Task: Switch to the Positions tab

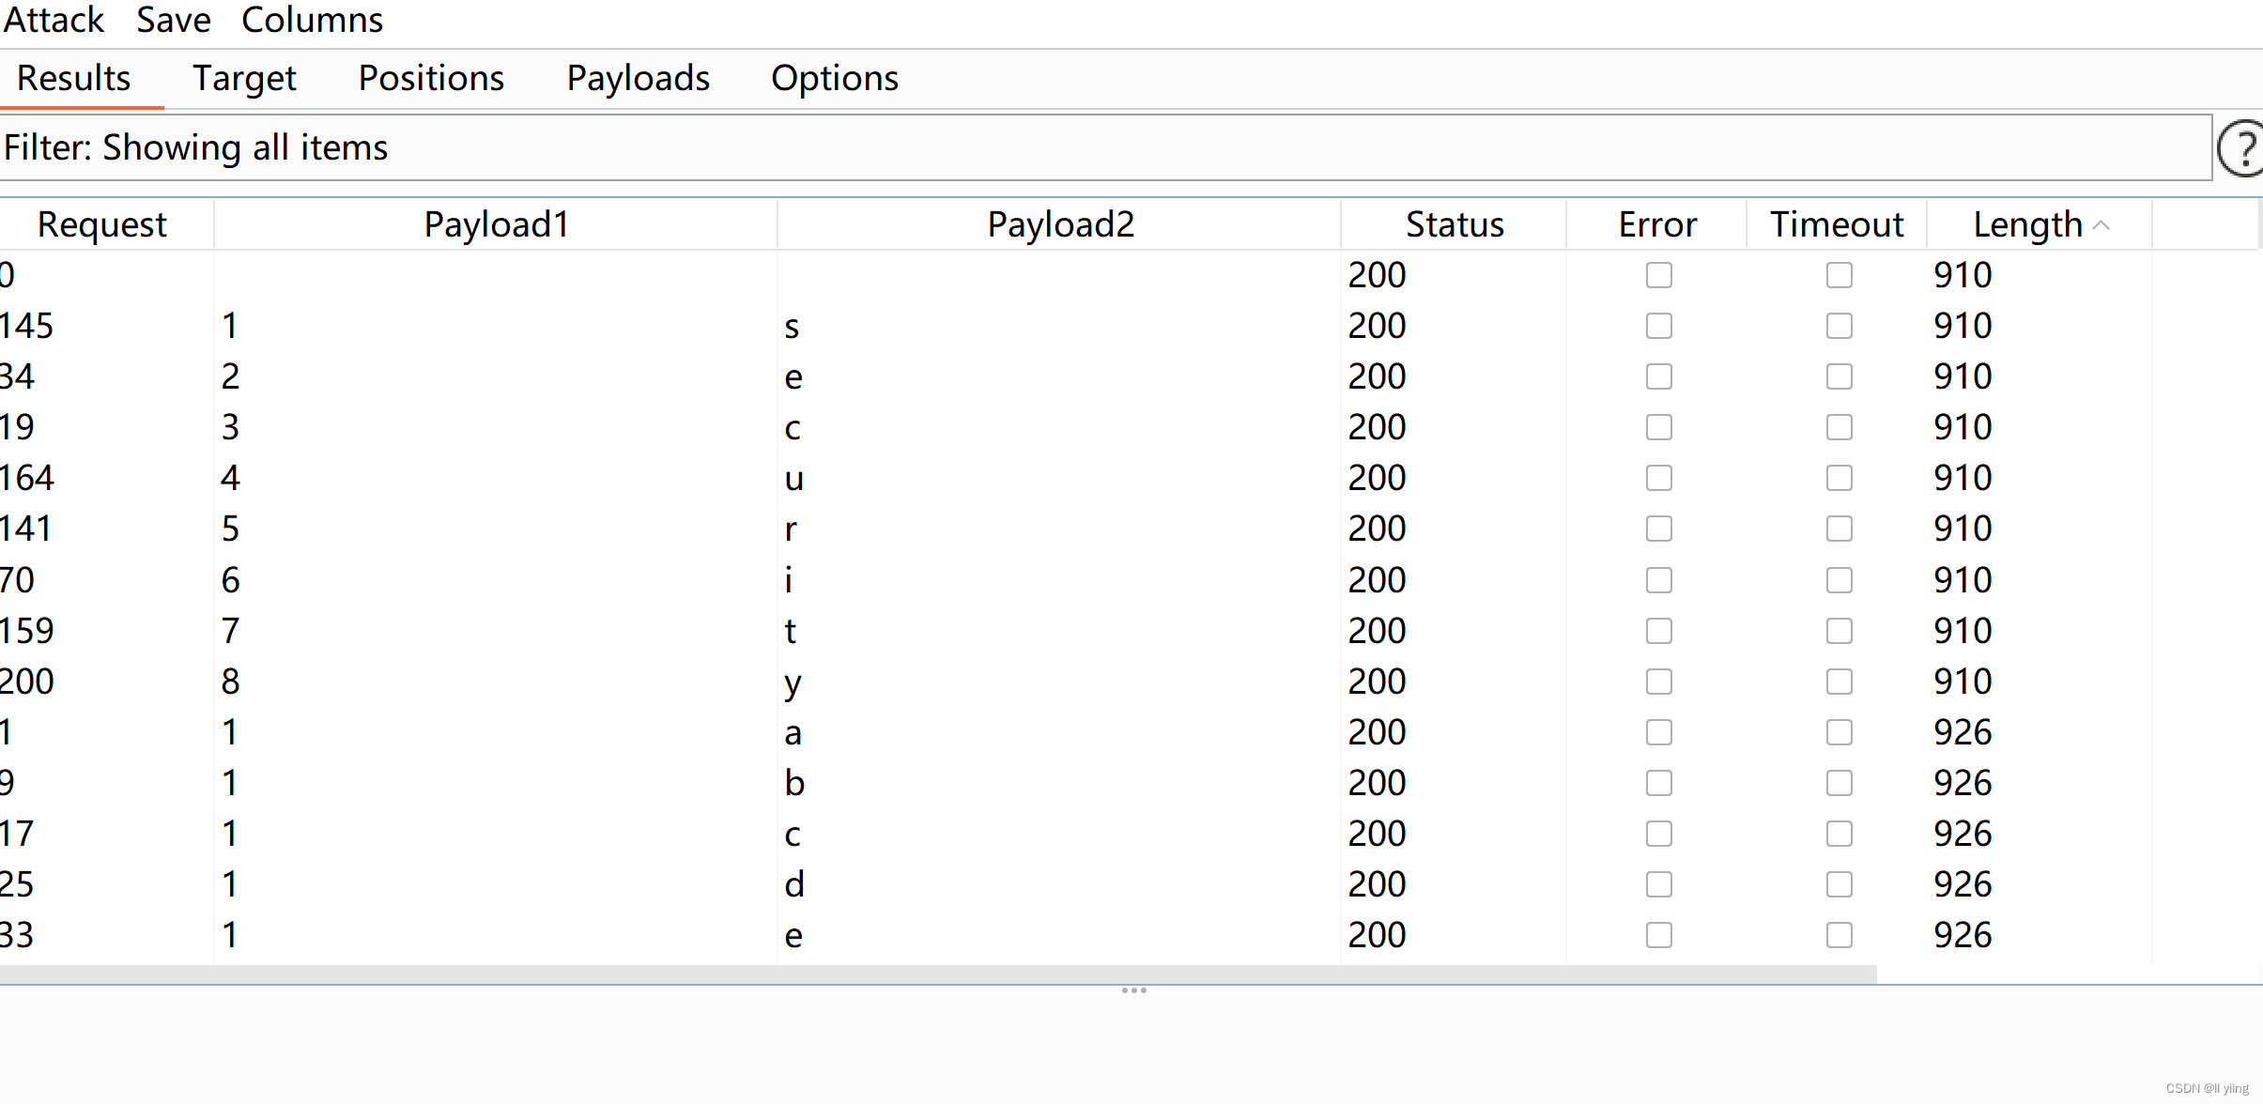Action: coord(431,78)
